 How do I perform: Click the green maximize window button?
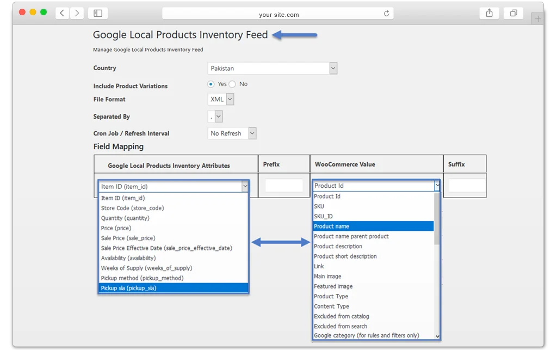tap(44, 12)
